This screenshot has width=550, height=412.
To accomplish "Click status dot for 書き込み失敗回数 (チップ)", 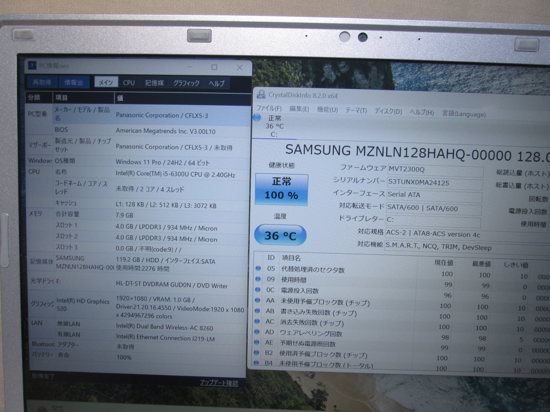I will tap(257, 311).
